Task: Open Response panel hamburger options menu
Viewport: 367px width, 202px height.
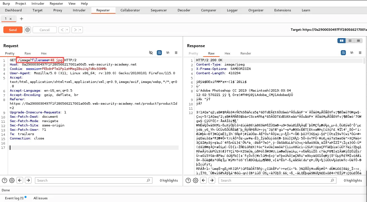Action: pos(360,53)
